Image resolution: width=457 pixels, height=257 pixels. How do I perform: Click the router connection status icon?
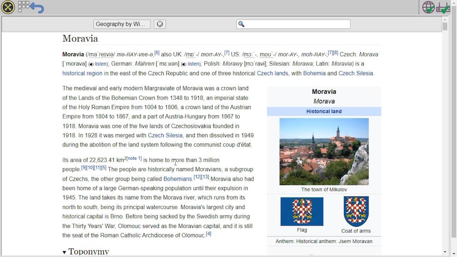(x=443, y=8)
